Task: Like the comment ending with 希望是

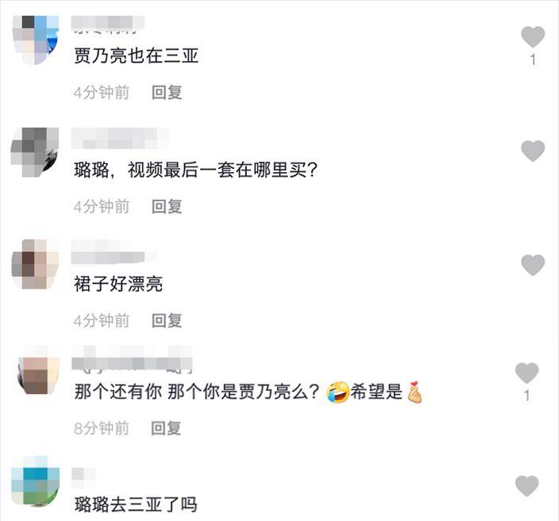Action: (x=527, y=373)
